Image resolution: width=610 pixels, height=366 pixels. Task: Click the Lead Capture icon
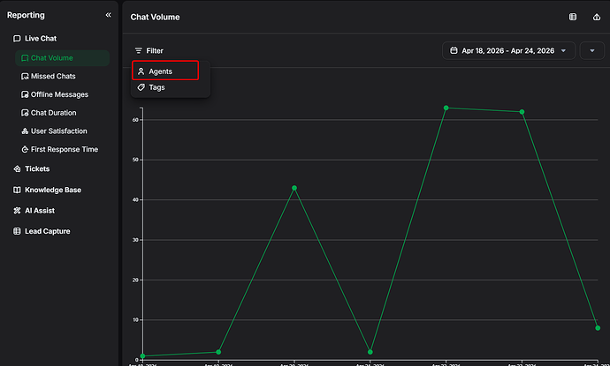tap(17, 231)
